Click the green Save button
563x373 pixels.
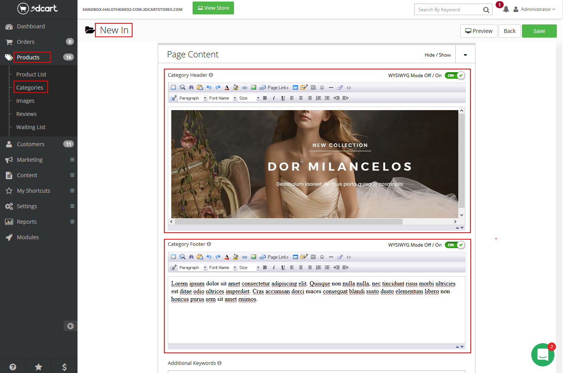(539, 31)
